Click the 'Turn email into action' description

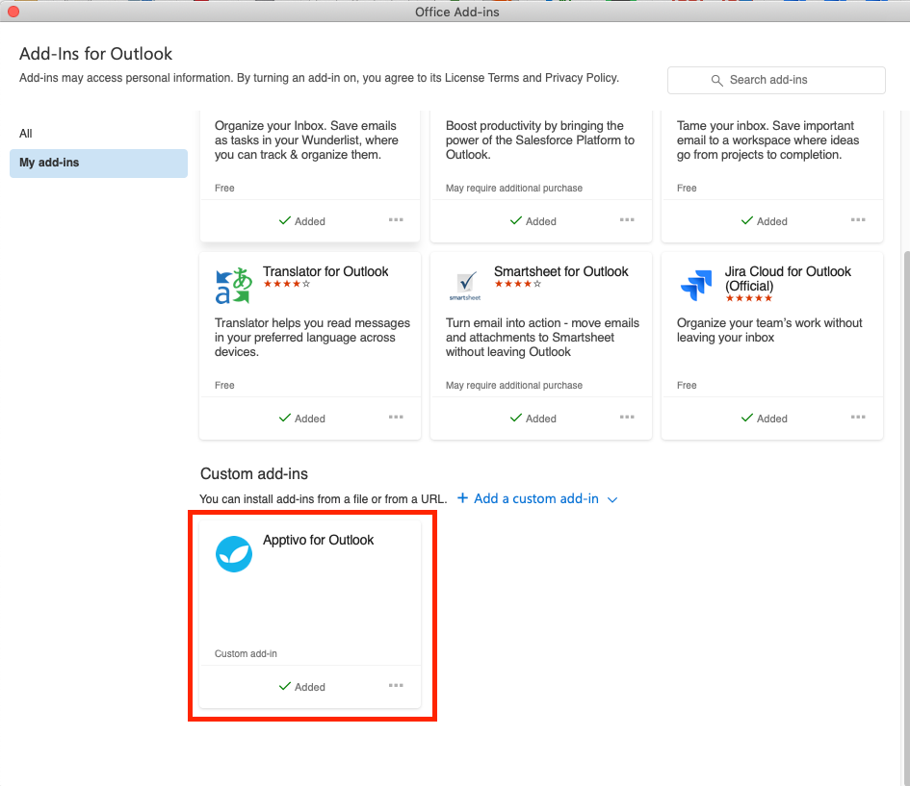click(542, 338)
